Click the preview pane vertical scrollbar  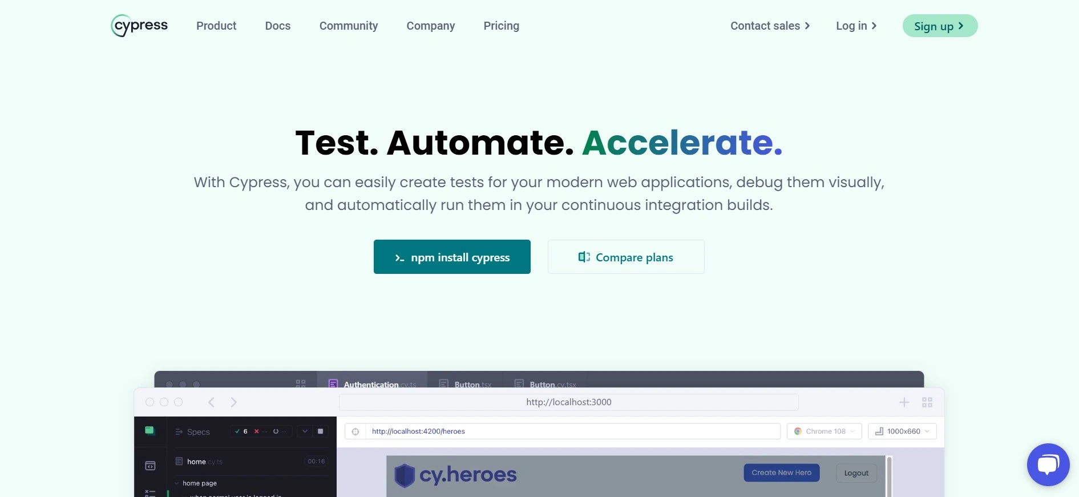[889, 476]
